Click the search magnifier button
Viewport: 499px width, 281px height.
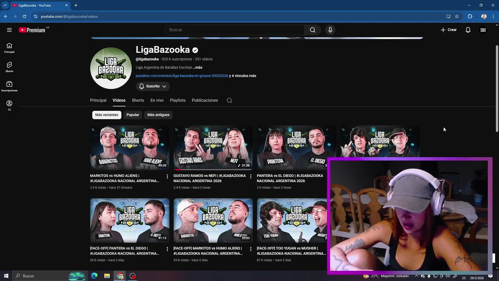coord(313,30)
